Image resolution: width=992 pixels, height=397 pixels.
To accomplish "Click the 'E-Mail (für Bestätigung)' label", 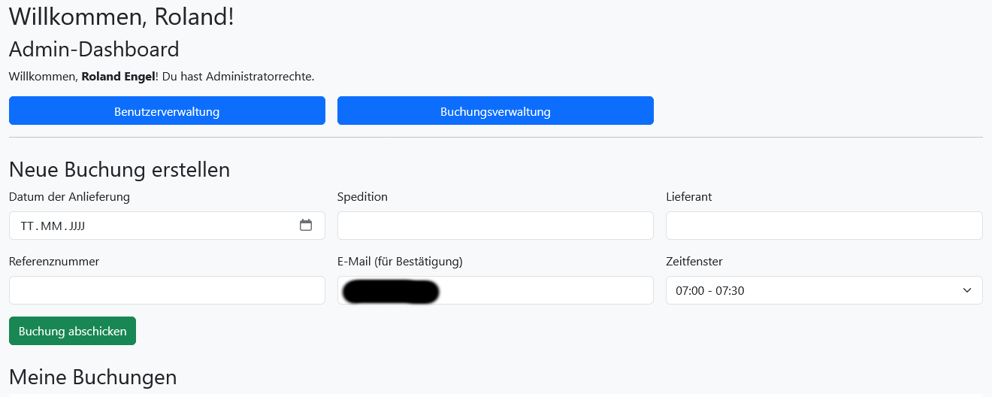I will [400, 262].
